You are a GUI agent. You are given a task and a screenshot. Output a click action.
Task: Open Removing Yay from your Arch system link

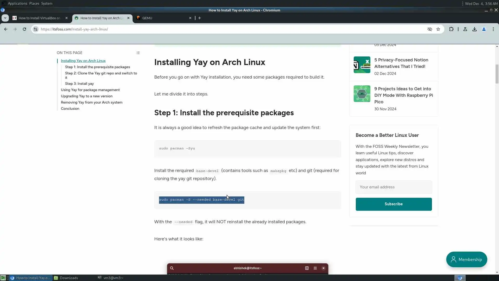tap(91, 102)
